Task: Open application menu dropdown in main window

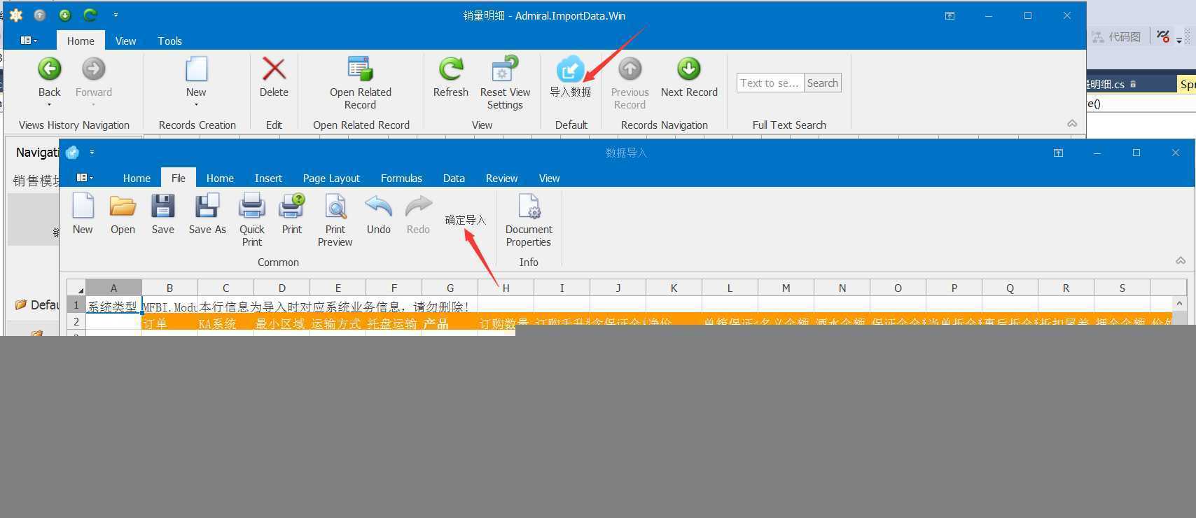Action: [x=29, y=41]
